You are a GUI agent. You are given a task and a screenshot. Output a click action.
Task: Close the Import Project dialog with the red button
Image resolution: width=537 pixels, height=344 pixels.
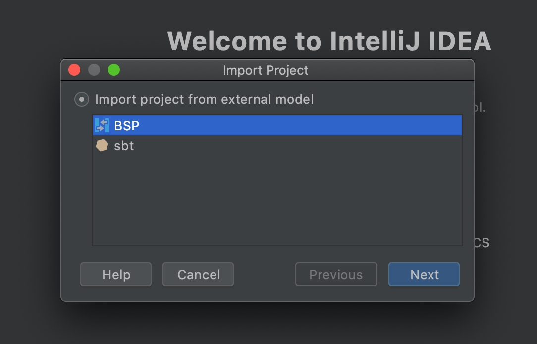pyautogui.click(x=74, y=70)
